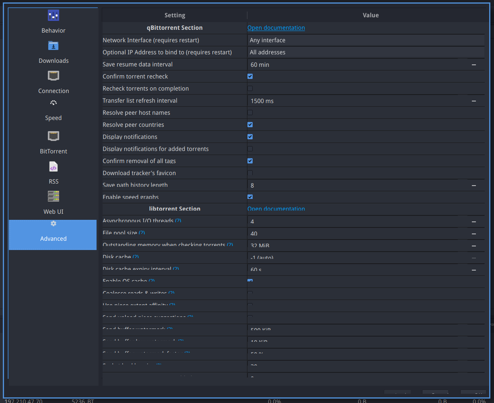Decrease Transfer list refresh interval value

[474, 101]
